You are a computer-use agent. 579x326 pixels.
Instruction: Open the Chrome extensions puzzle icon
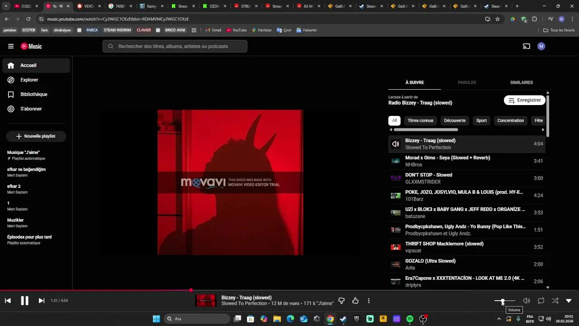(535, 19)
